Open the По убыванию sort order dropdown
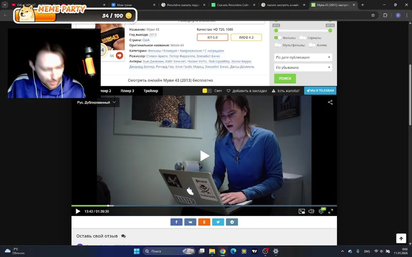Screen dimensions: 412x257 pyautogui.click(x=303, y=67)
